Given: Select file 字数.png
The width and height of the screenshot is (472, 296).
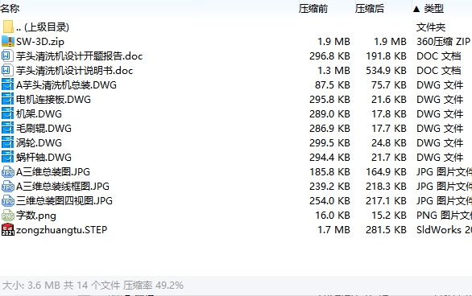Looking at the screenshot, I should [35, 216].
